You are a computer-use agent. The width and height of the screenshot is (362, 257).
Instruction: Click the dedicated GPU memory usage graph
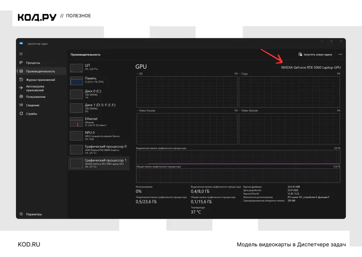pos(238,157)
